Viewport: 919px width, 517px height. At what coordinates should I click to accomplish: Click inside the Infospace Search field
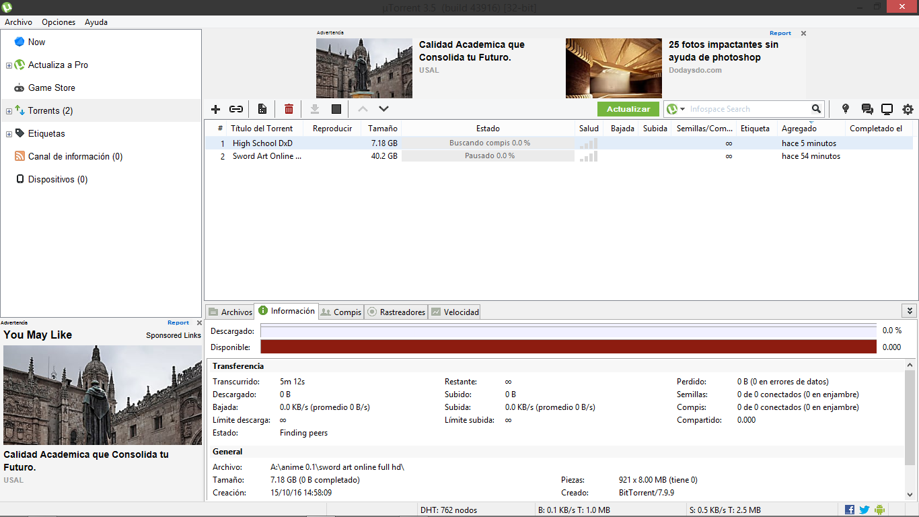click(748, 109)
